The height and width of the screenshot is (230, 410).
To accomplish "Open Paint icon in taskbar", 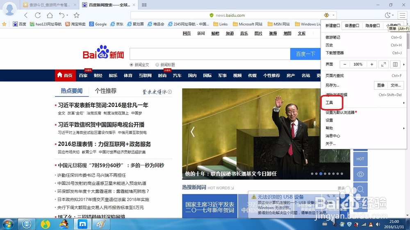I will 101,224.
